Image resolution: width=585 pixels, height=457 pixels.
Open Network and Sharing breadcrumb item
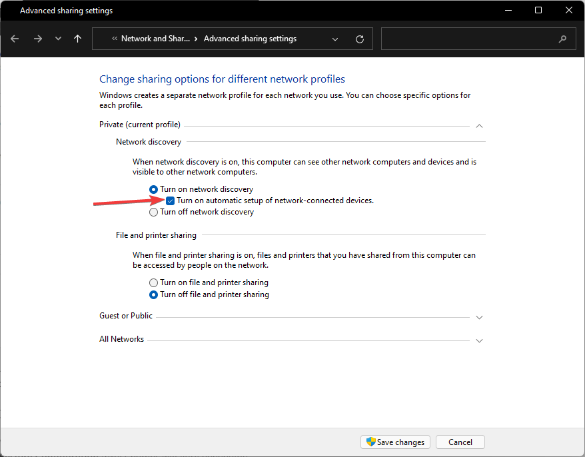pos(155,39)
